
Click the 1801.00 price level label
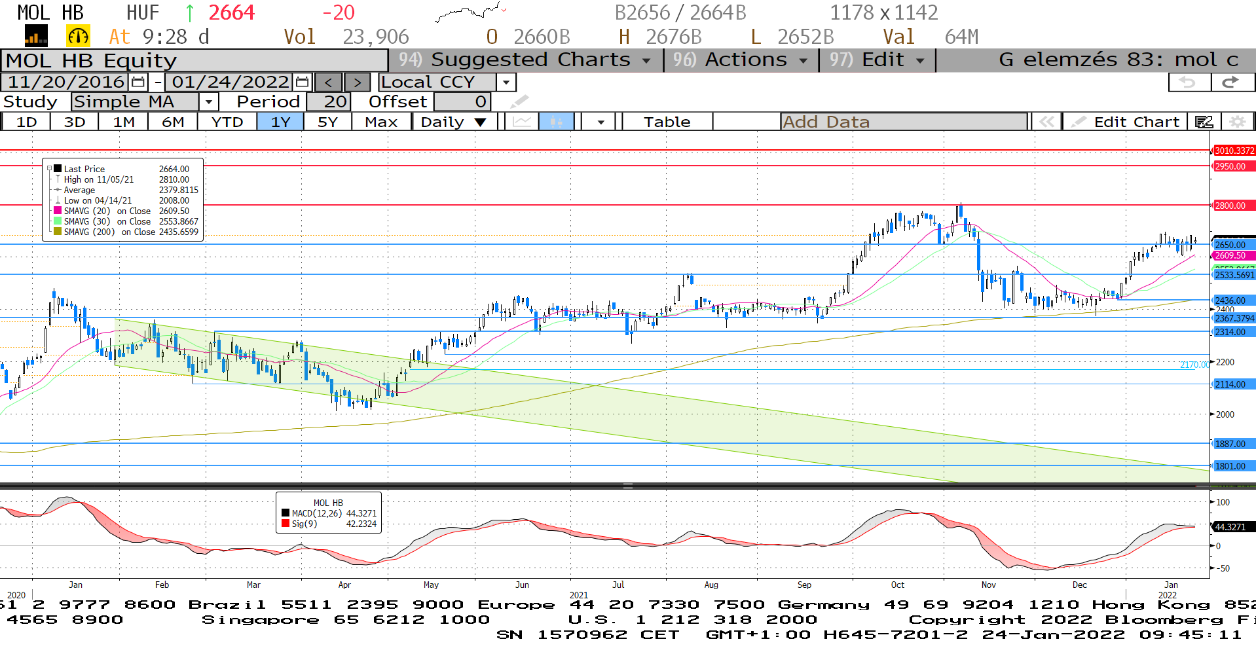[x=1234, y=466]
